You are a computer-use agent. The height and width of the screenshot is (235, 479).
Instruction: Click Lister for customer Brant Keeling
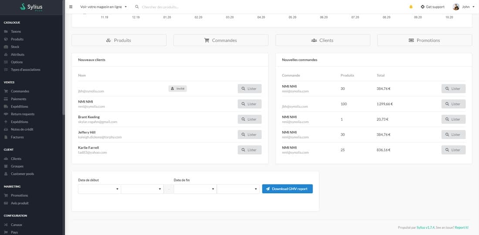point(250,119)
